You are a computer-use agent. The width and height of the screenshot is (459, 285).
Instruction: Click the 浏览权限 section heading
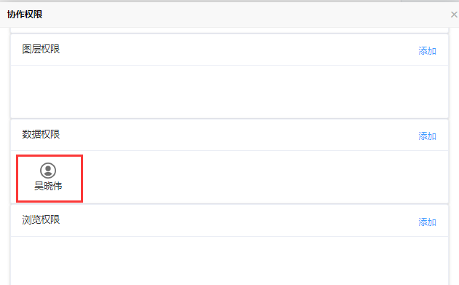[x=41, y=219]
